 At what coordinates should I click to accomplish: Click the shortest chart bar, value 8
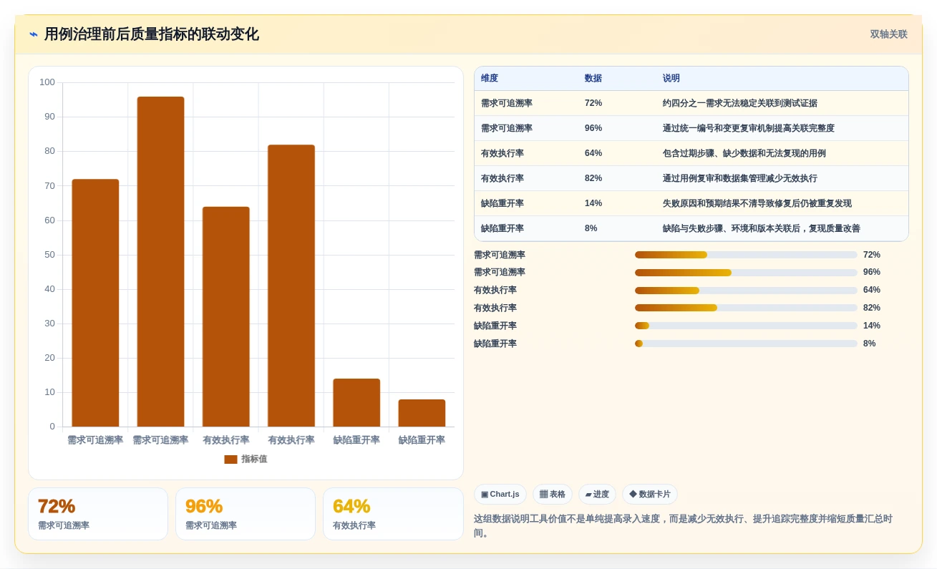click(x=422, y=413)
